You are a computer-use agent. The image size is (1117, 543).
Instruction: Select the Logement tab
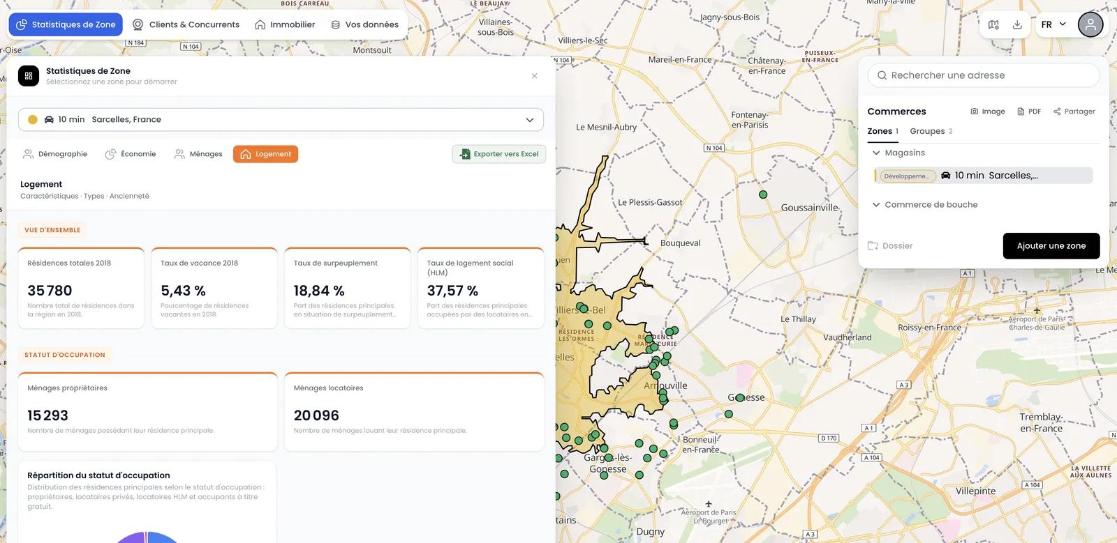click(265, 154)
